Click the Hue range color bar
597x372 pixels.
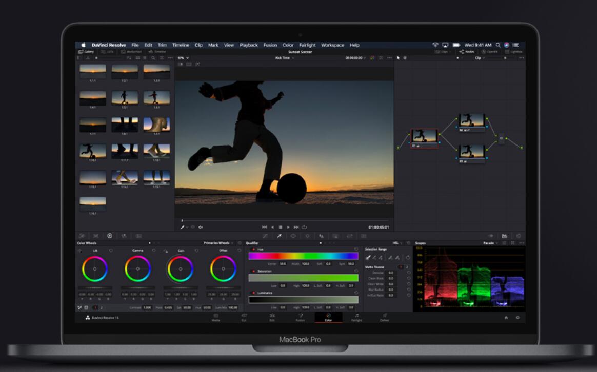pyautogui.click(x=304, y=256)
